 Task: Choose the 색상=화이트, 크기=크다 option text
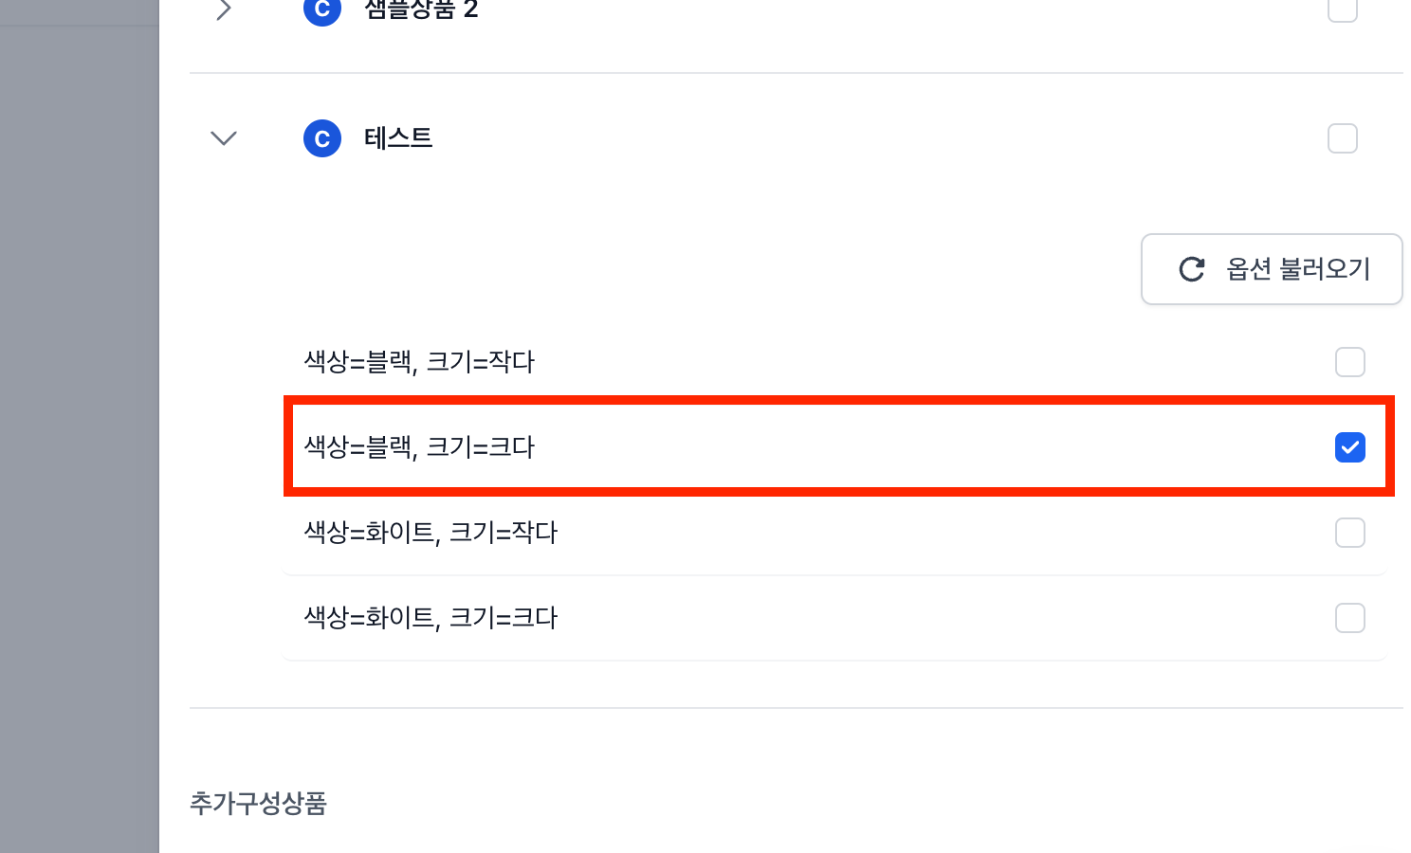(x=431, y=618)
